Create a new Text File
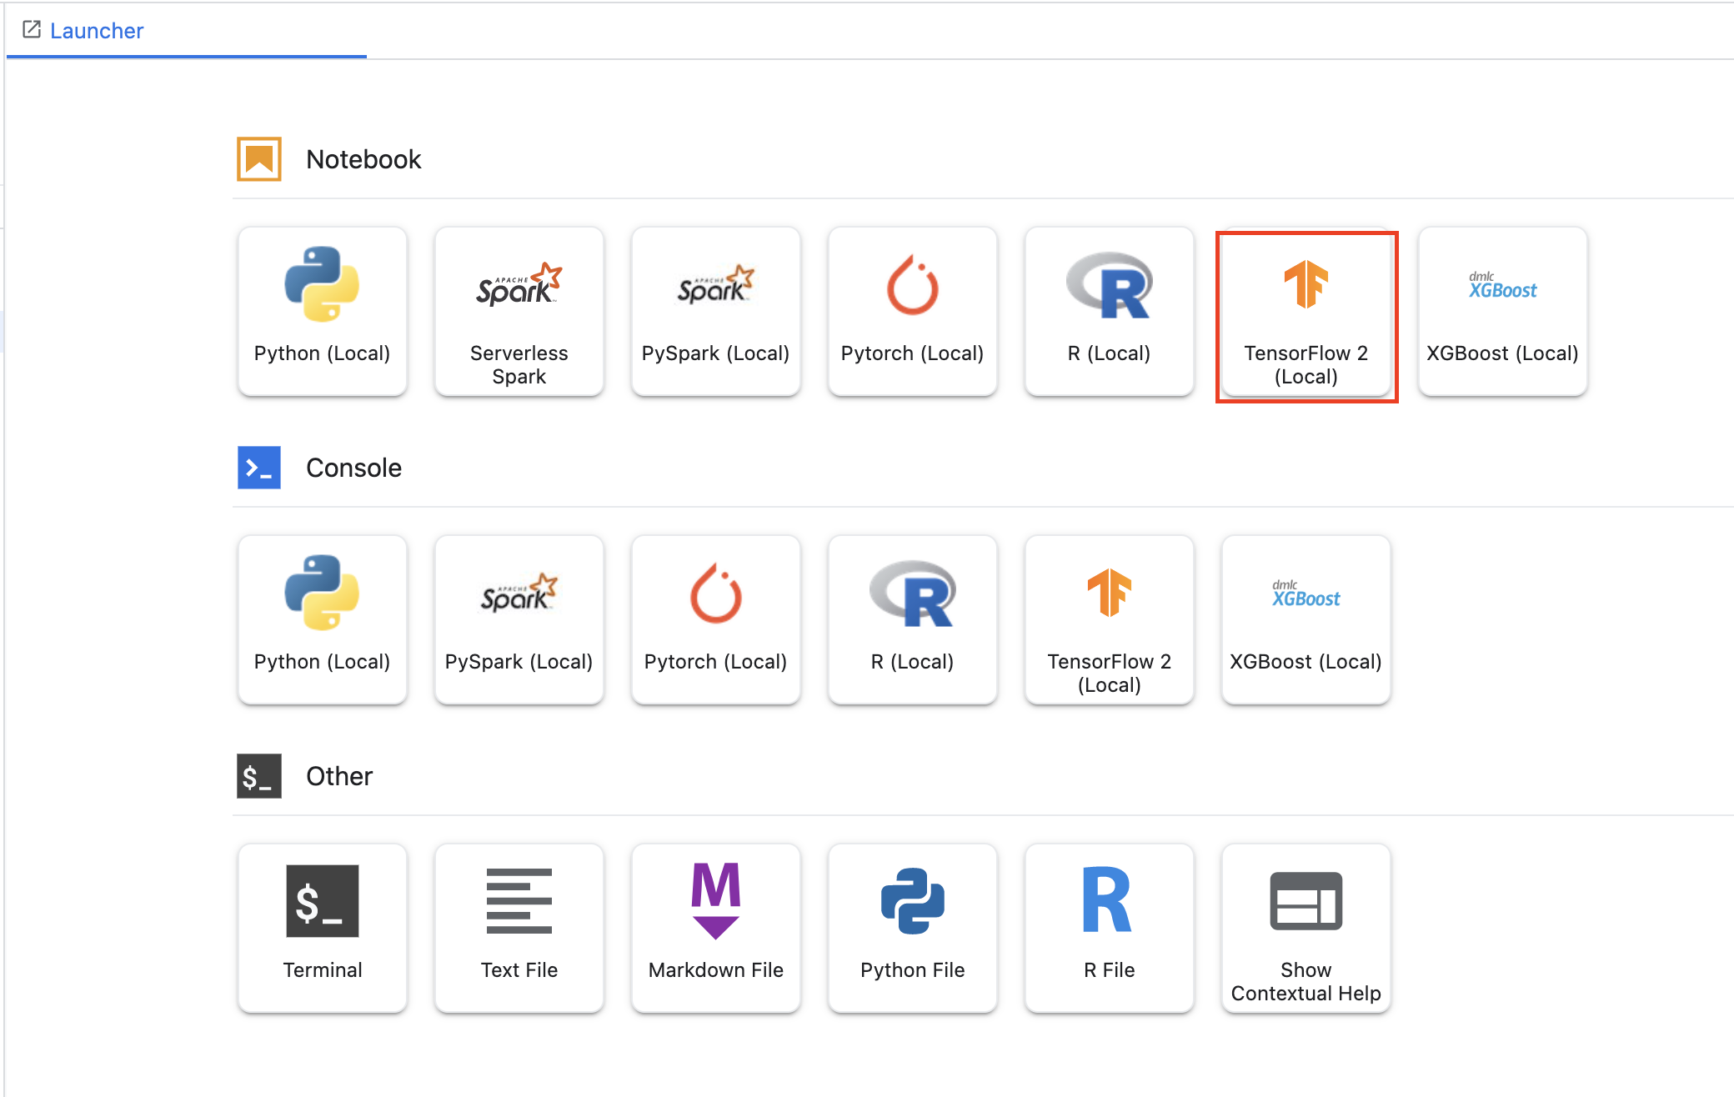Viewport: 1734px width, 1097px height. [519, 928]
